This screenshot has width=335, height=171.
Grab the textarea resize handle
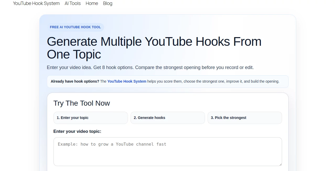280,164
